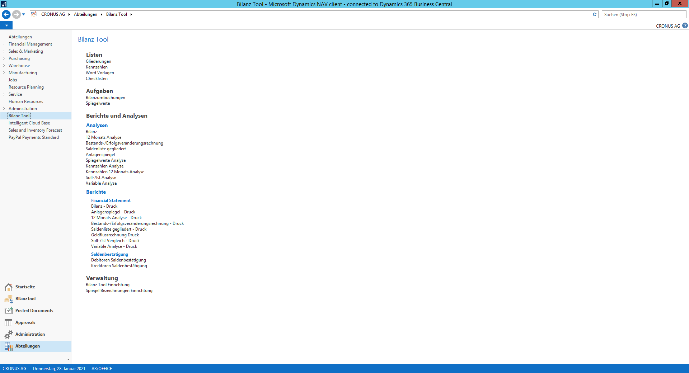This screenshot has width=689, height=373.
Task: Open navigation history dropdown arrow
Action: coord(24,14)
